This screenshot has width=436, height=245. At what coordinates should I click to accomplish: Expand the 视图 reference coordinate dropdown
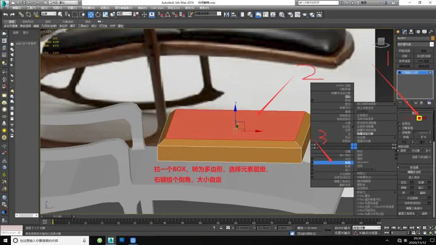click(124, 14)
